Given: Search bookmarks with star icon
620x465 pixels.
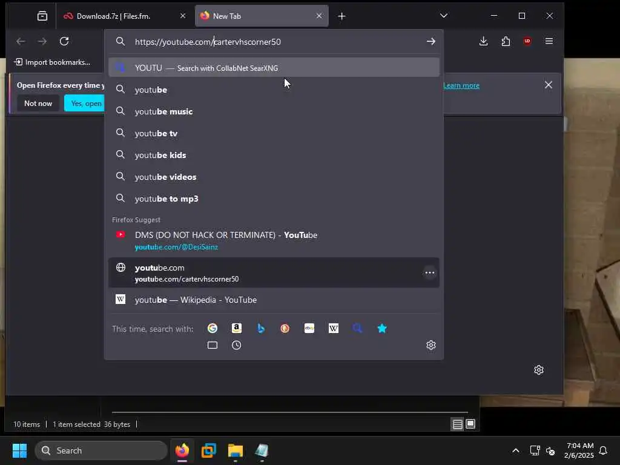Looking at the screenshot, I should point(382,328).
